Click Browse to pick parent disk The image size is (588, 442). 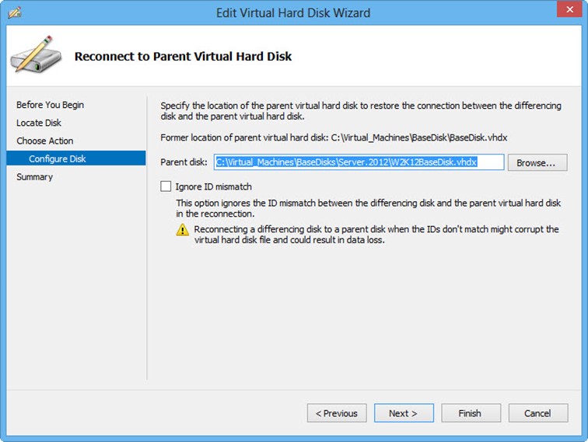(x=537, y=162)
